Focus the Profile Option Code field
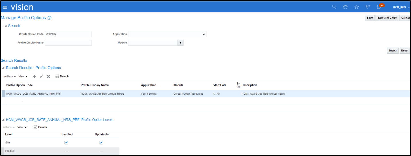 click(68, 34)
